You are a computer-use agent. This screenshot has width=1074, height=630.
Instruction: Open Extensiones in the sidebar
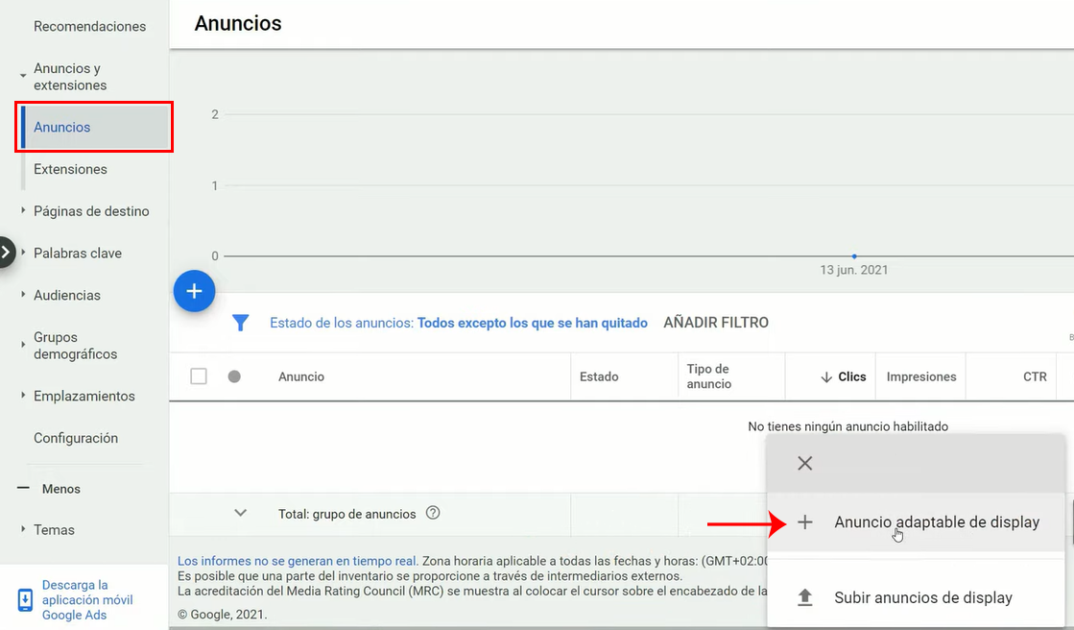[x=71, y=169]
